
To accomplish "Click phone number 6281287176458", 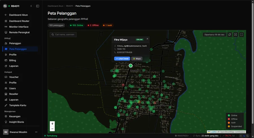I will pos(124,52).
